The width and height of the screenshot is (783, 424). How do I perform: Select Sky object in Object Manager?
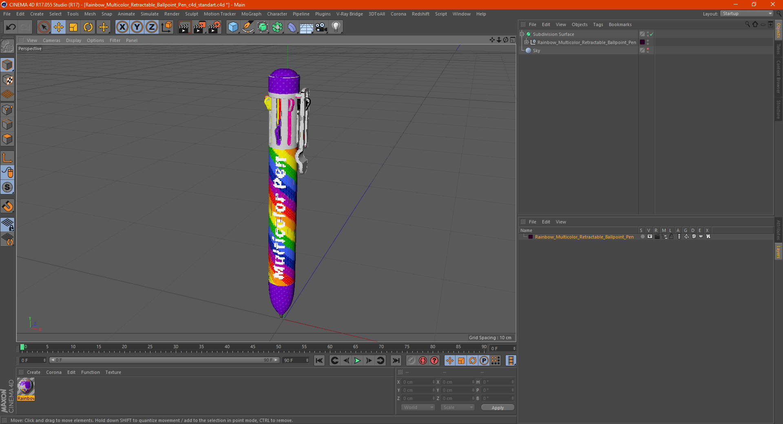536,51
